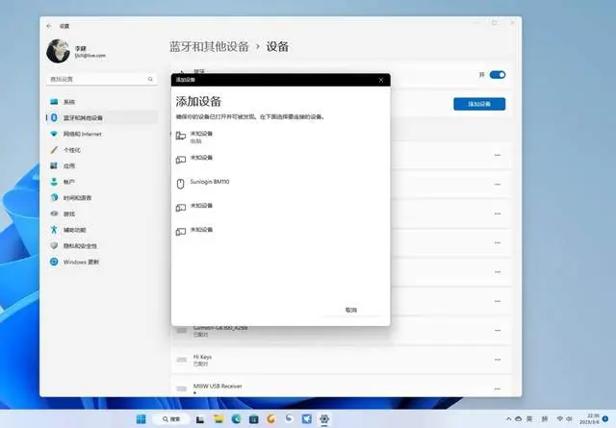Open 帐户 settings page

pyautogui.click(x=102, y=182)
